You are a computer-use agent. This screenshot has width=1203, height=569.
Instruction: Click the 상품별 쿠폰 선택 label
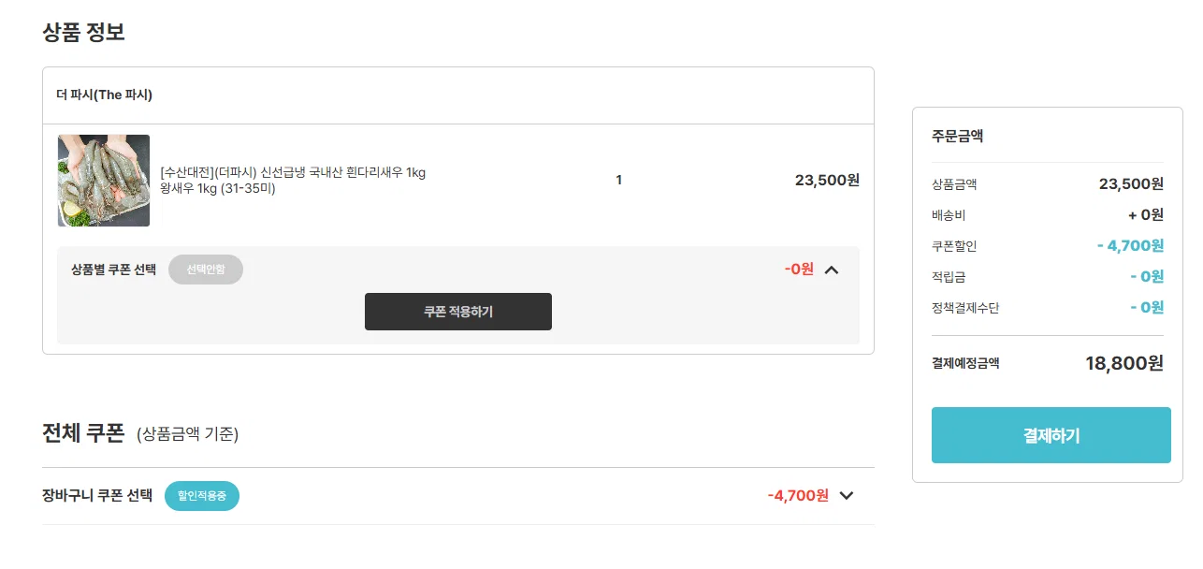pyautogui.click(x=113, y=270)
